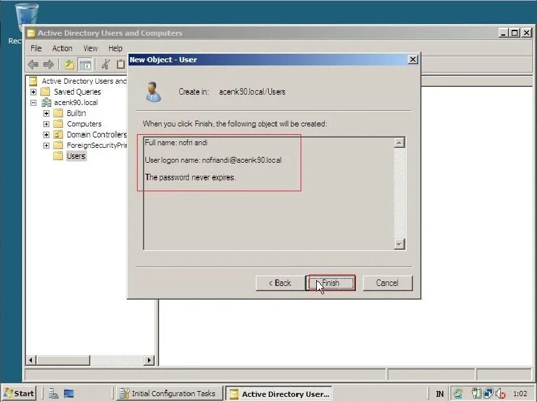Click the Active Directory root node icon

pos(33,81)
